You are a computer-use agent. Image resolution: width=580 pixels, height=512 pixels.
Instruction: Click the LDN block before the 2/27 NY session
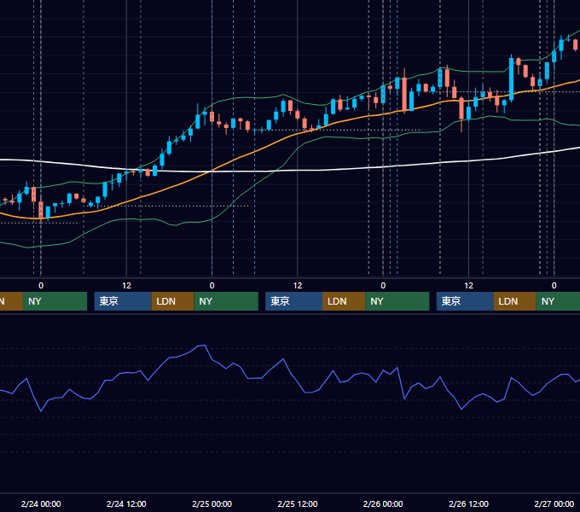515,301
